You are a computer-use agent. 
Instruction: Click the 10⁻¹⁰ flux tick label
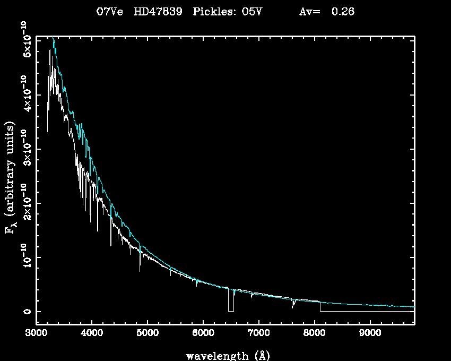click(25, 257)
